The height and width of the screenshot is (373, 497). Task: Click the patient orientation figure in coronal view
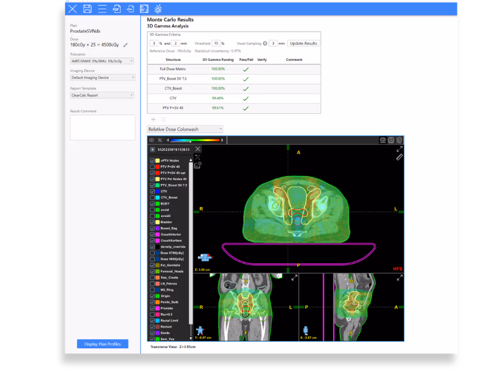(x=200, y=331)
